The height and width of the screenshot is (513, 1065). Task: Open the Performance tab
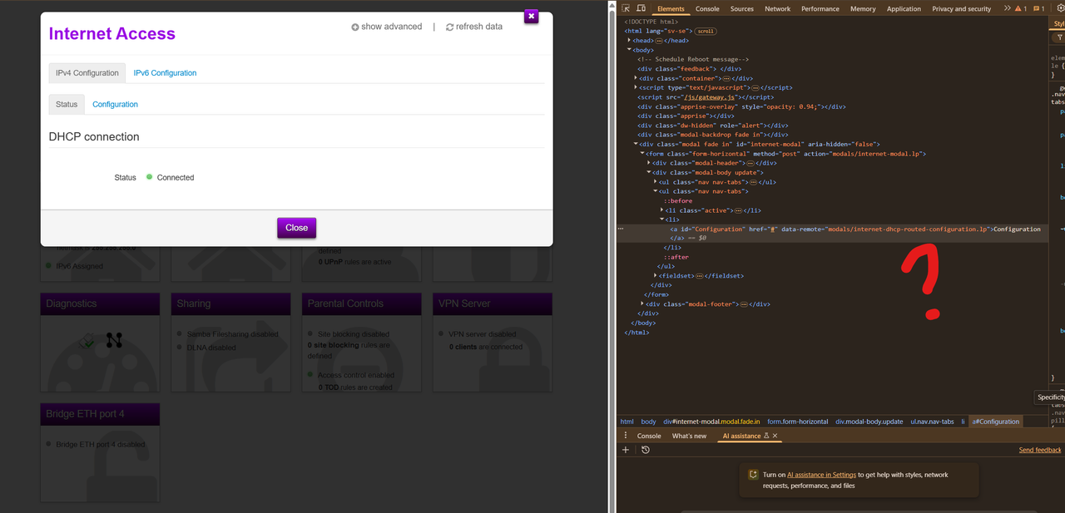[x=820, y=9]
